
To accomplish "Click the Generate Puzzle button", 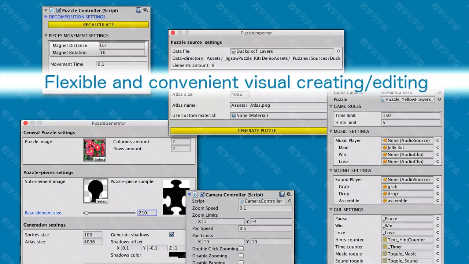I will click(249, 131).
